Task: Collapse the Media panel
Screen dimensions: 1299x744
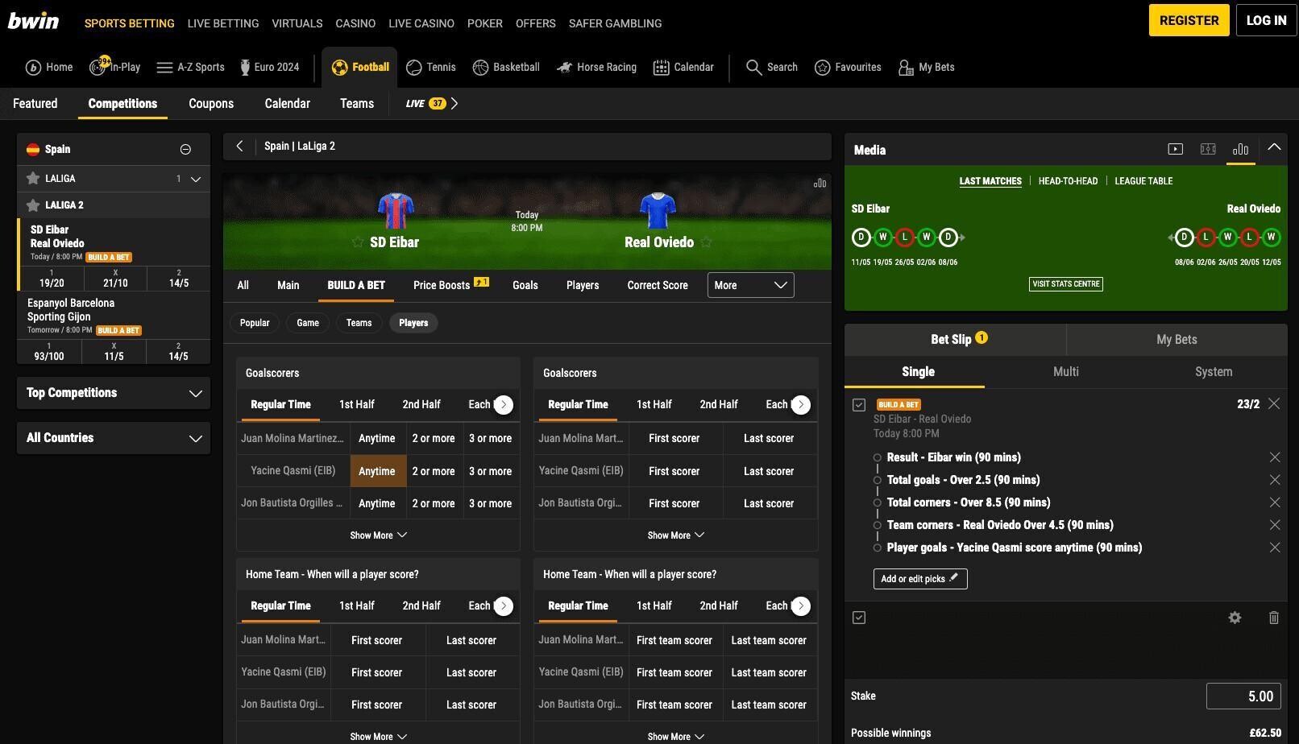Action: 1274,148
